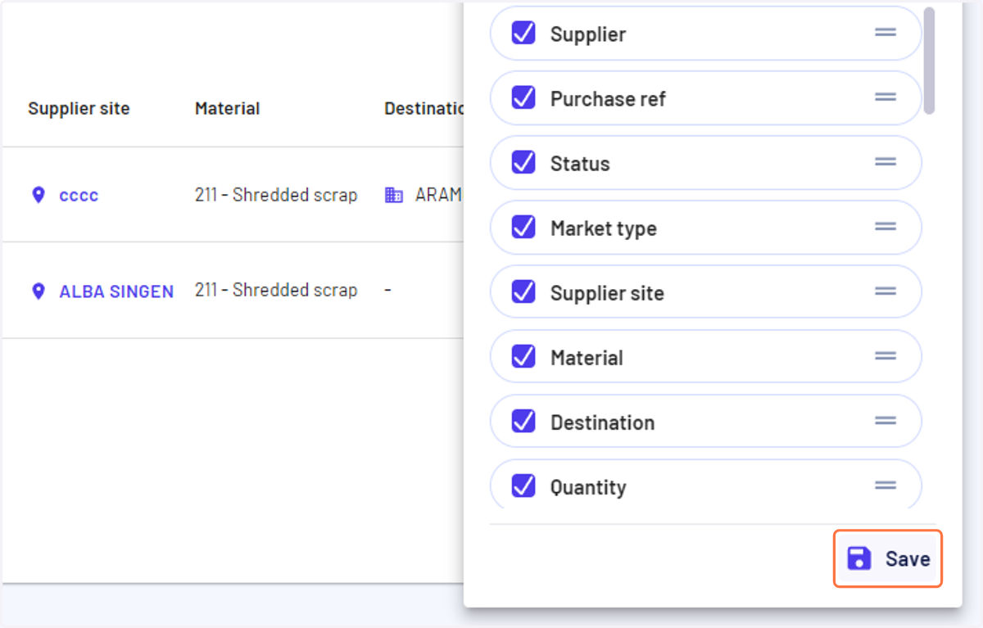
Task: Click the Market type label in the column list
Action: [x=604, y=228]
